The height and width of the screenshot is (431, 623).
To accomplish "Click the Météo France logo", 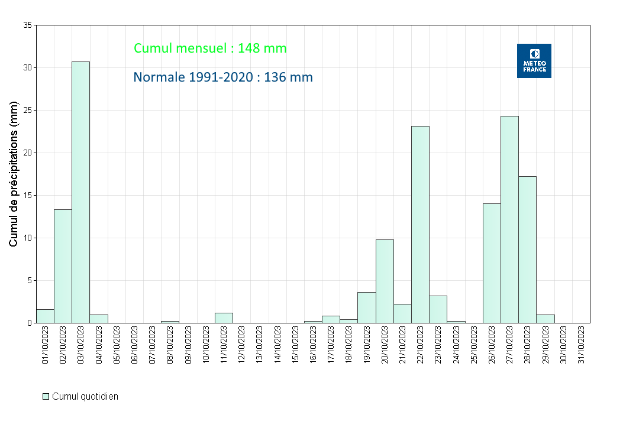I will click(x=534, y=60).
